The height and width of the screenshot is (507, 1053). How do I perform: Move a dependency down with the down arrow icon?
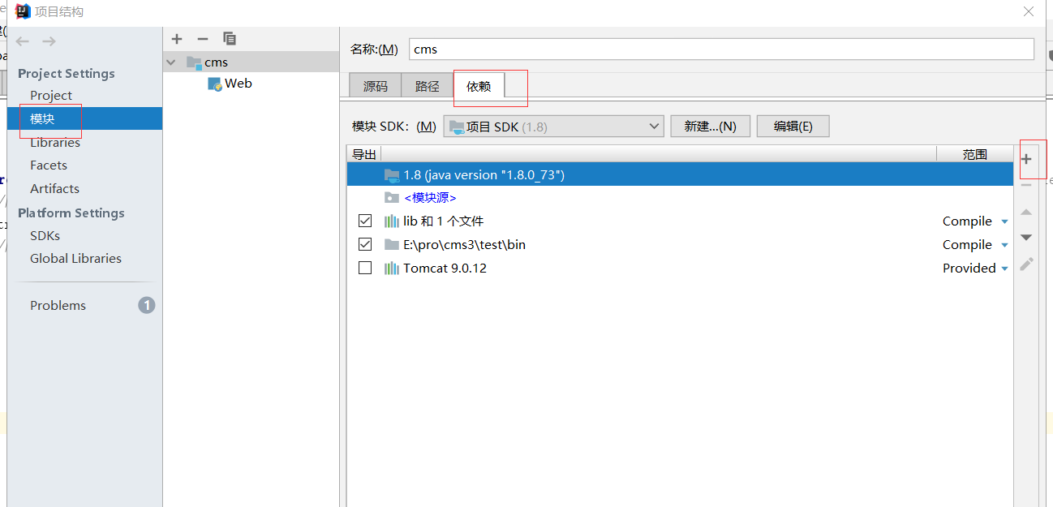click(1027, 237)
